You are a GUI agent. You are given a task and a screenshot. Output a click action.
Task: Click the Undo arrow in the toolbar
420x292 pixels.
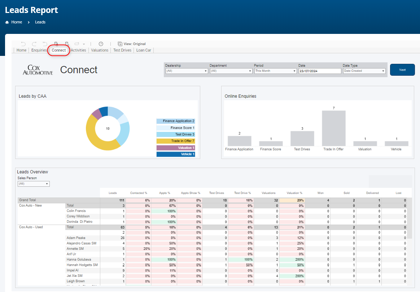pos(23,44)
